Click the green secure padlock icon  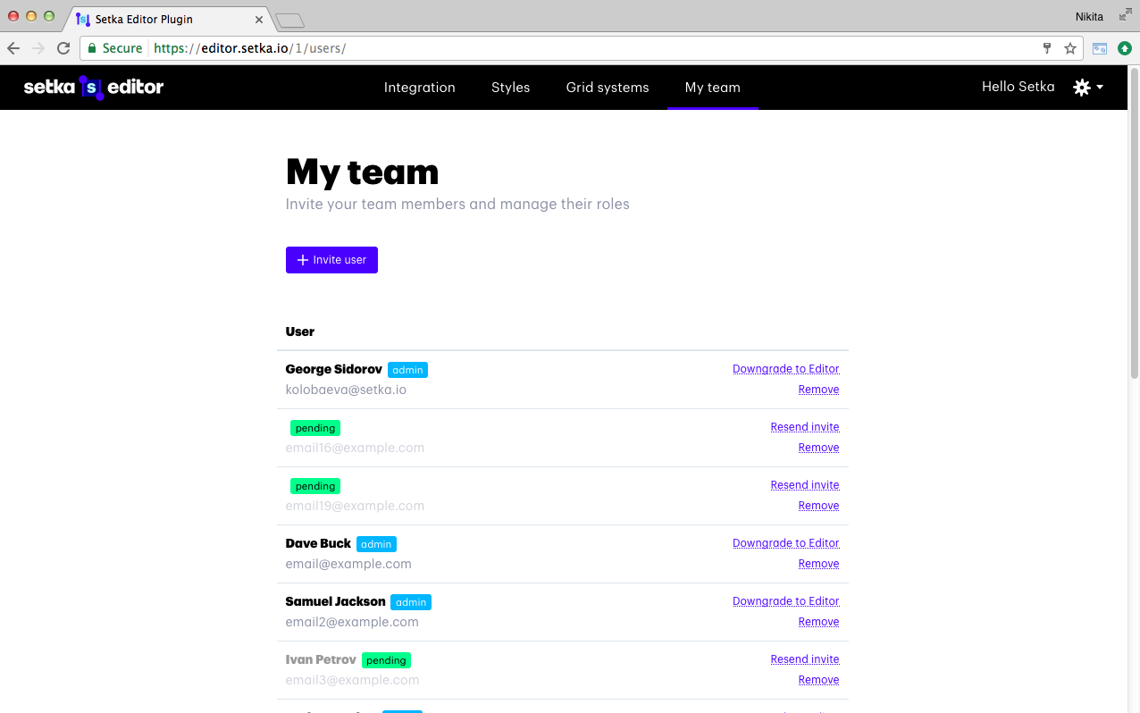click(92, 48)
